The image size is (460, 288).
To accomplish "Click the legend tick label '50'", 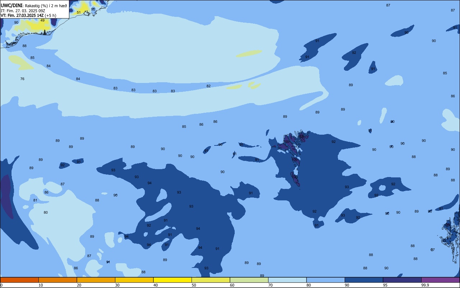I will point(194,285).
